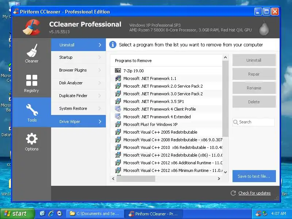
Task: Click the .NET Framework 4 Extended icon
Action: tap(118, 116)
